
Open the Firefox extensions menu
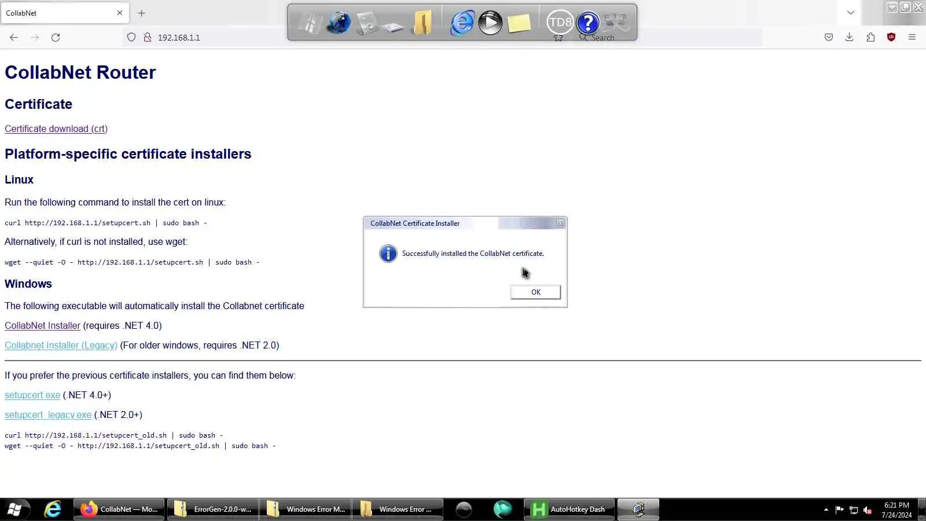point(870,37)
